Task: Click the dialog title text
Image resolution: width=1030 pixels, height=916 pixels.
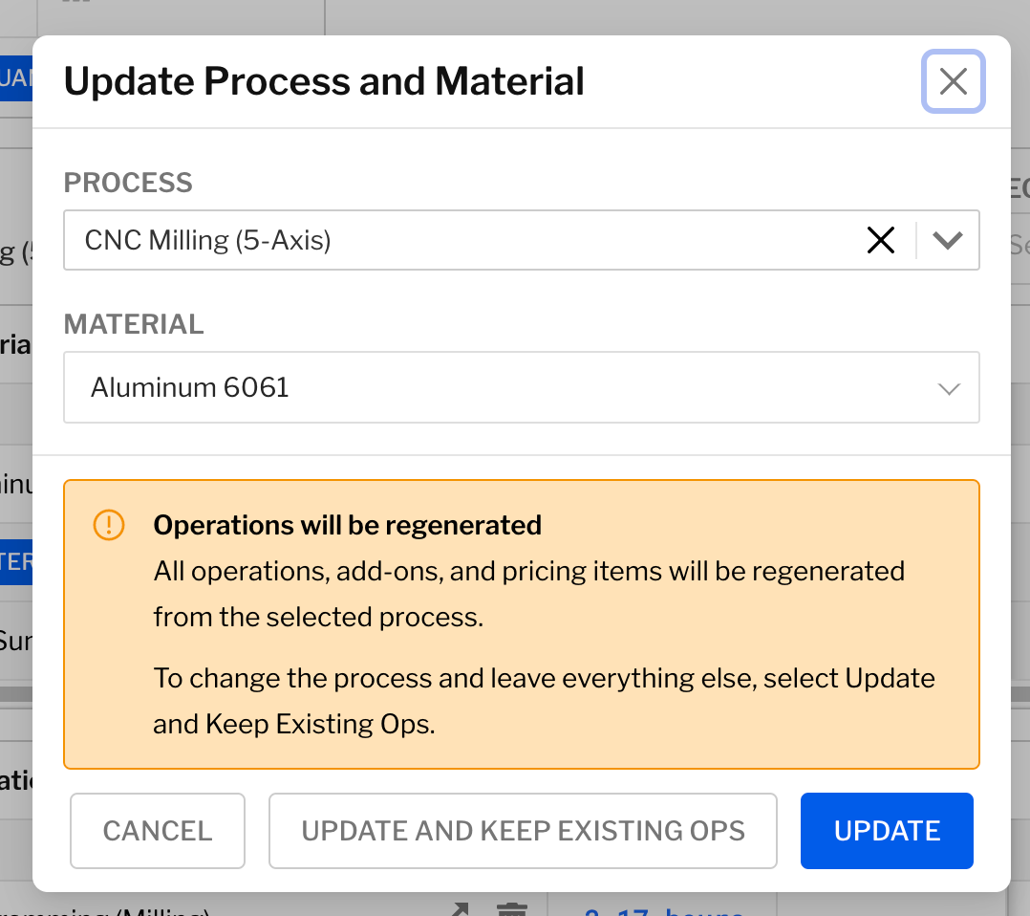Action: [x=324, y=81]
